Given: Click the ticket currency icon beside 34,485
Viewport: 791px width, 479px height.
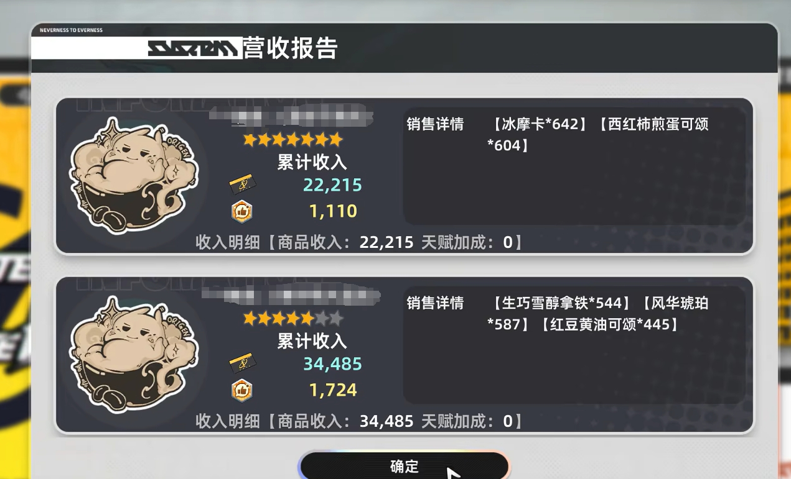Looking at the screenshot, I should [242, 363].
